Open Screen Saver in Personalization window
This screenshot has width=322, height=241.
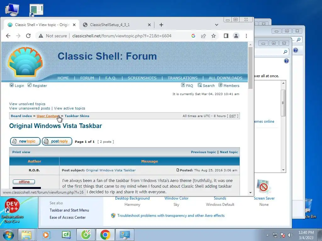(264, 198)
